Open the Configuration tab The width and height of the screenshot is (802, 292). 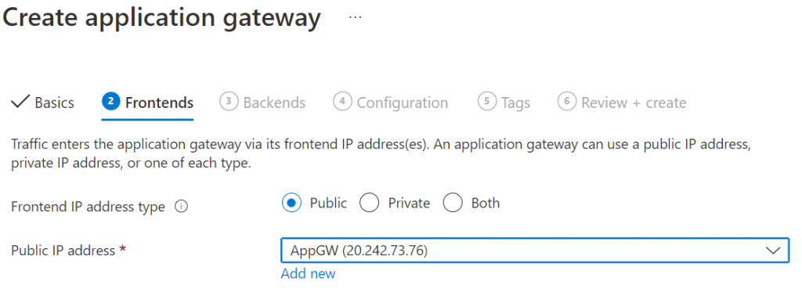pyautogui.click(x=402, y=103)
